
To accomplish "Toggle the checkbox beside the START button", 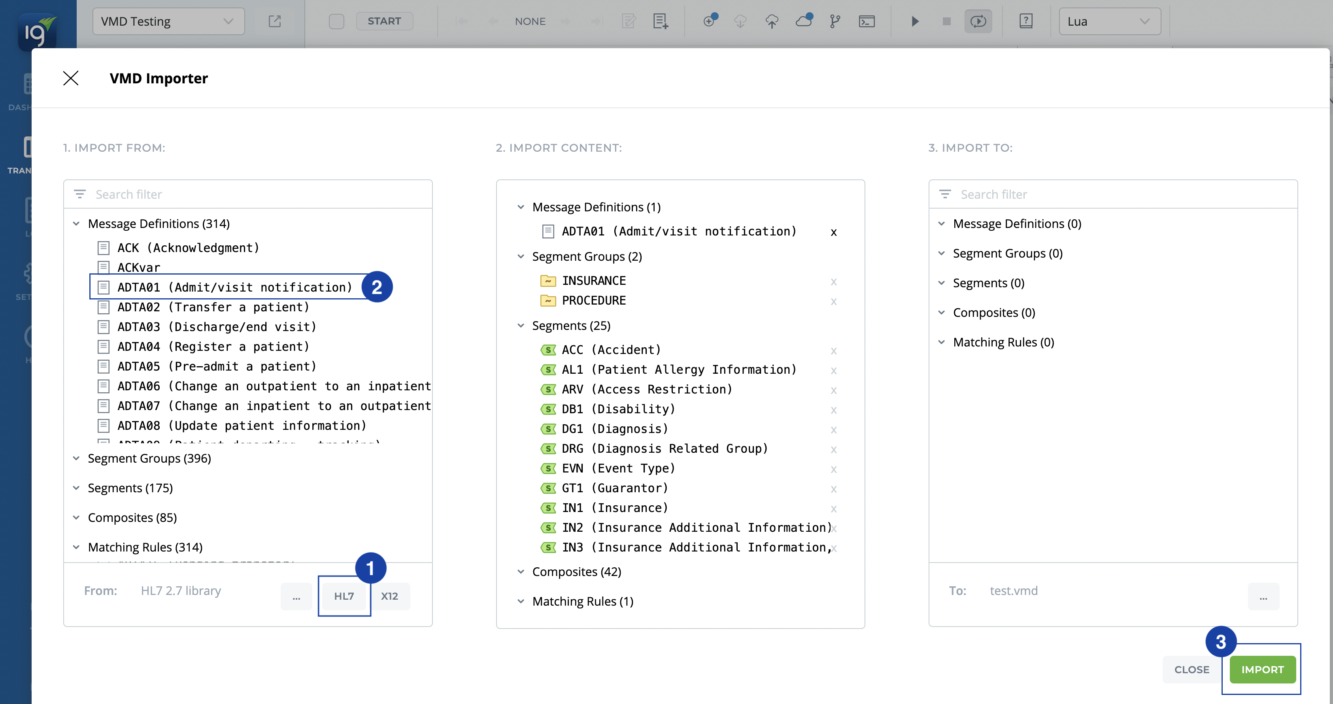I will [336, 21].
